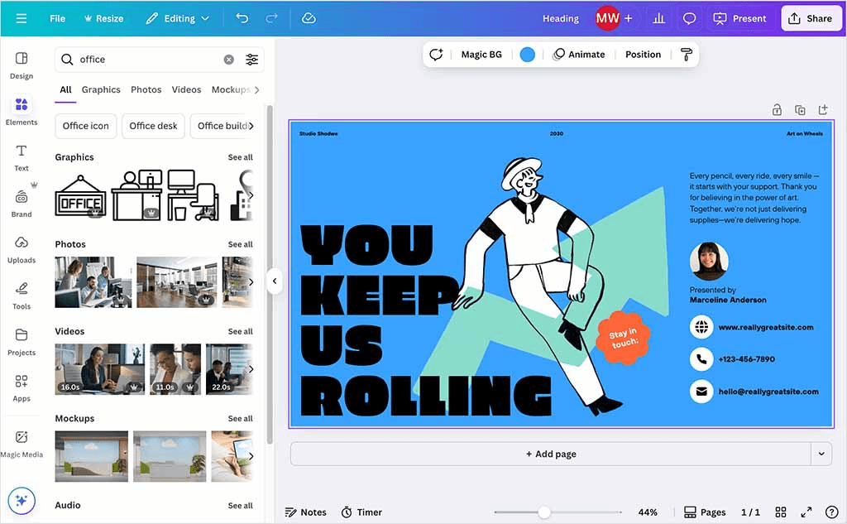Open the comments bubble in the top bar
This screenshot has height=524, width=847.
point(690,17)
